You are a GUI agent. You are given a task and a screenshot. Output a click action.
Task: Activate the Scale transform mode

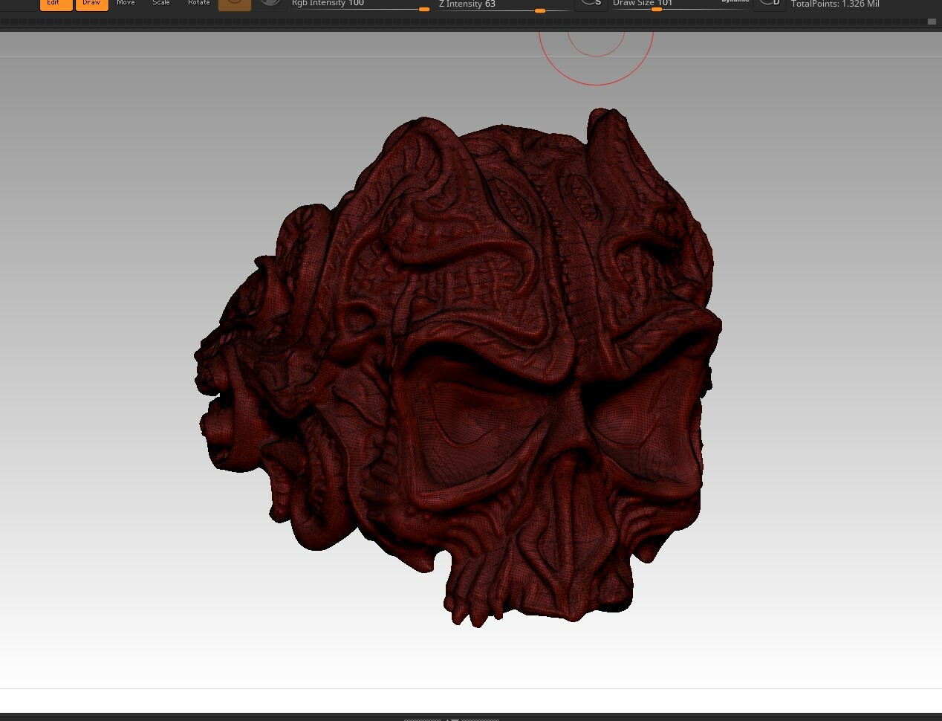tap(161, 4)
